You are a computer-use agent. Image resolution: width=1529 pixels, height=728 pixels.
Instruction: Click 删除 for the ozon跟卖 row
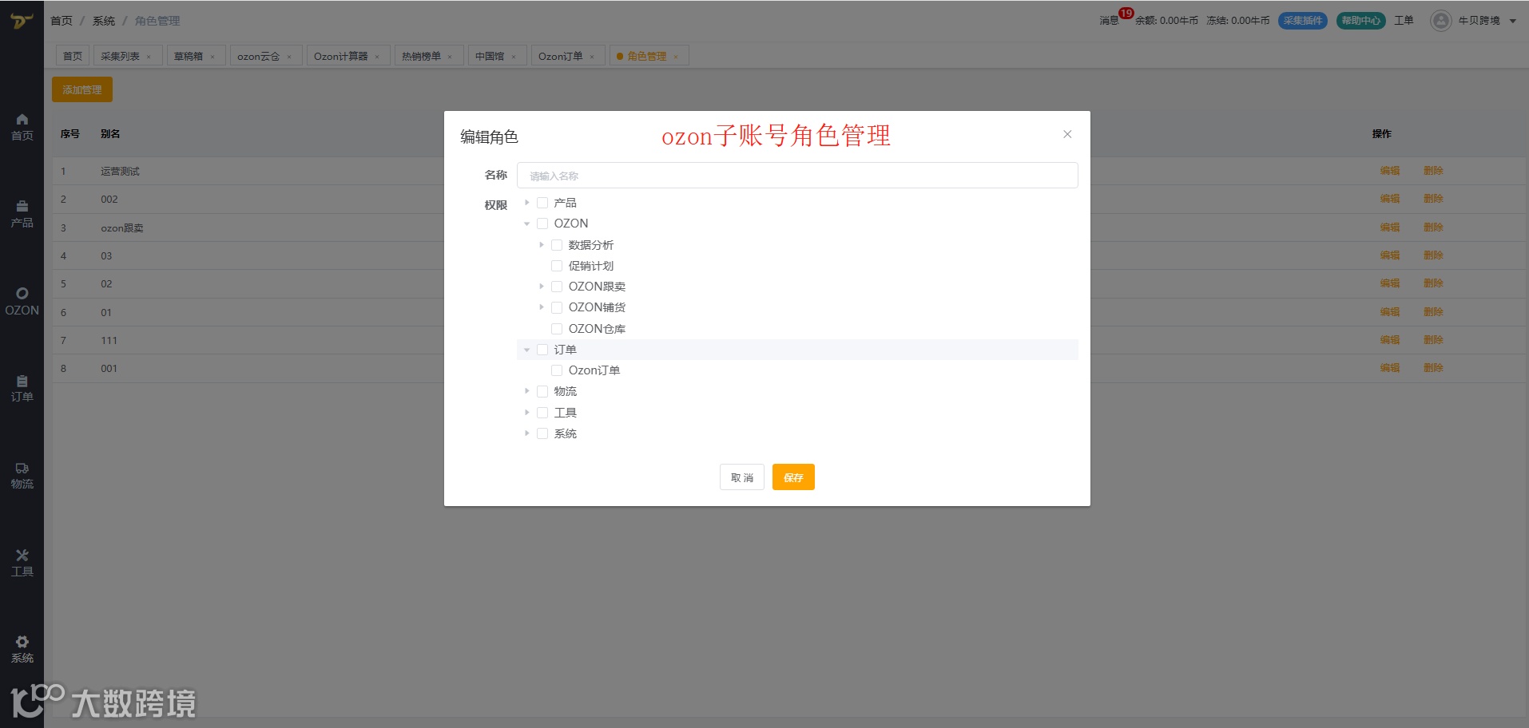(1433, 227)
